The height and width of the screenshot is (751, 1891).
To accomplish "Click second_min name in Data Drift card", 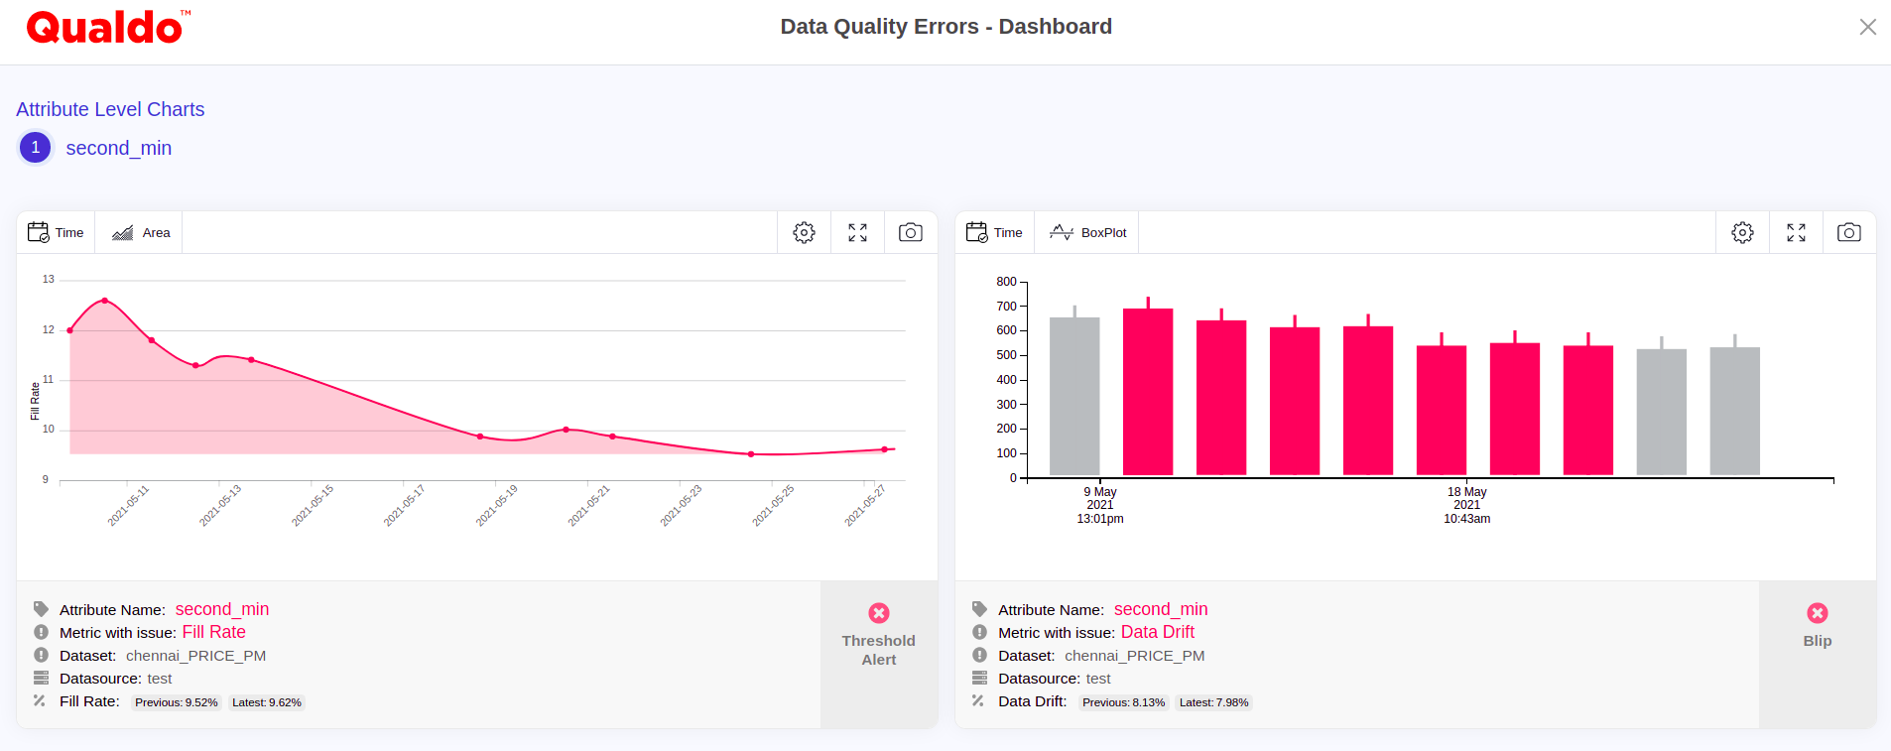I will point(1161,609).
